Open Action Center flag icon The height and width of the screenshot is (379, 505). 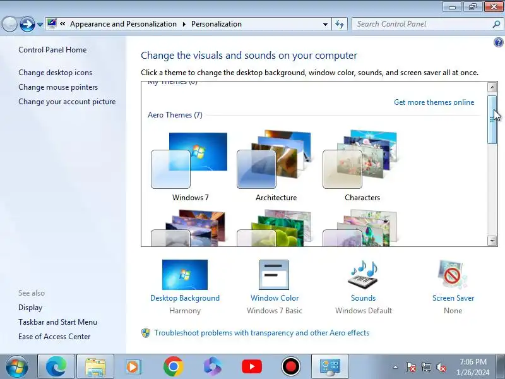(x=411, y=367)
